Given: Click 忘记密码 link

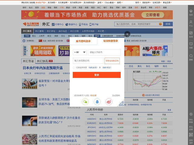Looking at the screenshot, I should point(116,95).
